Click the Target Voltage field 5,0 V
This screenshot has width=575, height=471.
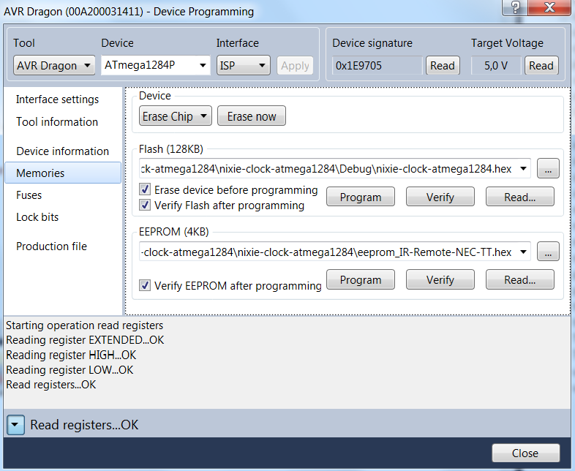(496, 66)
